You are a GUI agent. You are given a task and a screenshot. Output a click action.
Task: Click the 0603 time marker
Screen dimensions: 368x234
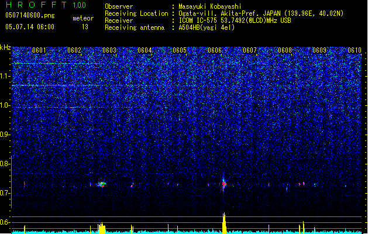coord(109,50)
